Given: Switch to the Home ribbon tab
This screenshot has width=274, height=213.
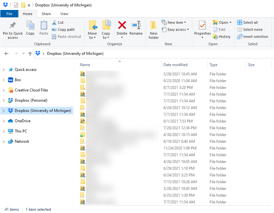Looking at the screenshot, I should [x=28, y=14].
